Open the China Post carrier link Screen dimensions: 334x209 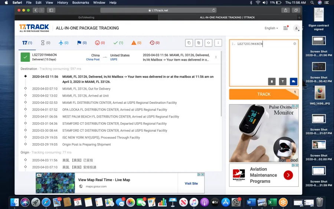pyautogui.click(x=93, y=60)
